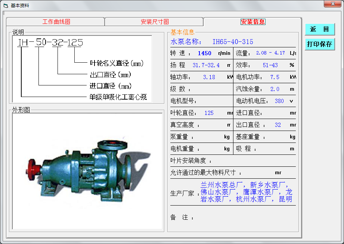Click the 进口直径(mm) diagram label

(x=110, y=86)
